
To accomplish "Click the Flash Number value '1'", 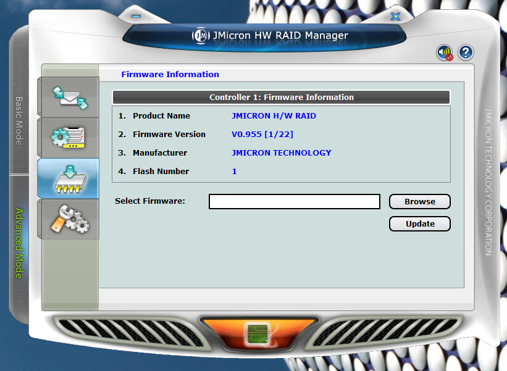I will tap(235, 171).
